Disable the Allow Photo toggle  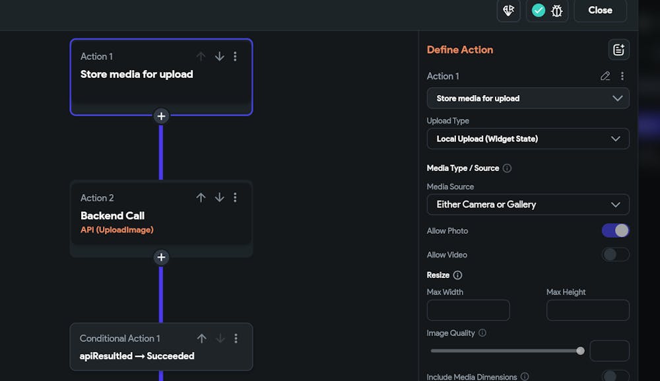point(615,230)
